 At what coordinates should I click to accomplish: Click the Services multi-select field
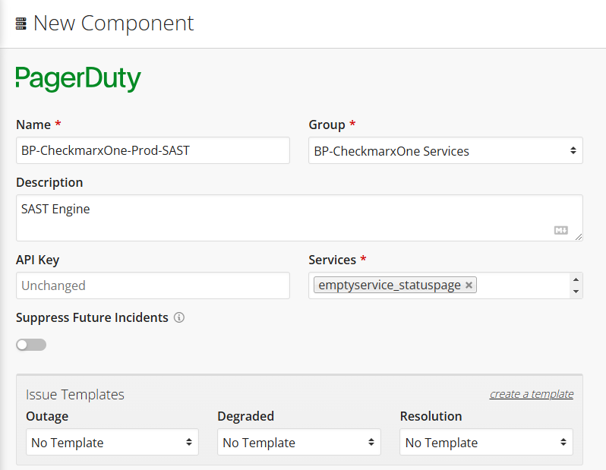click(x=446, y=285)
